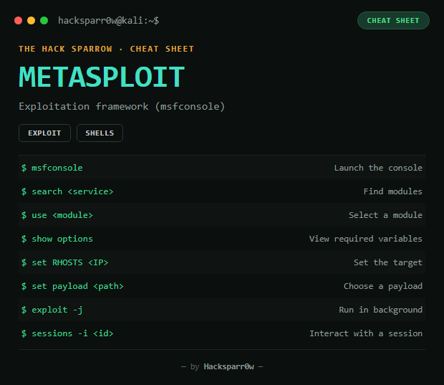Select the EXPLOIT tag
The height and width of the screenshot is (385, 444).
click(x=44, y=133)
